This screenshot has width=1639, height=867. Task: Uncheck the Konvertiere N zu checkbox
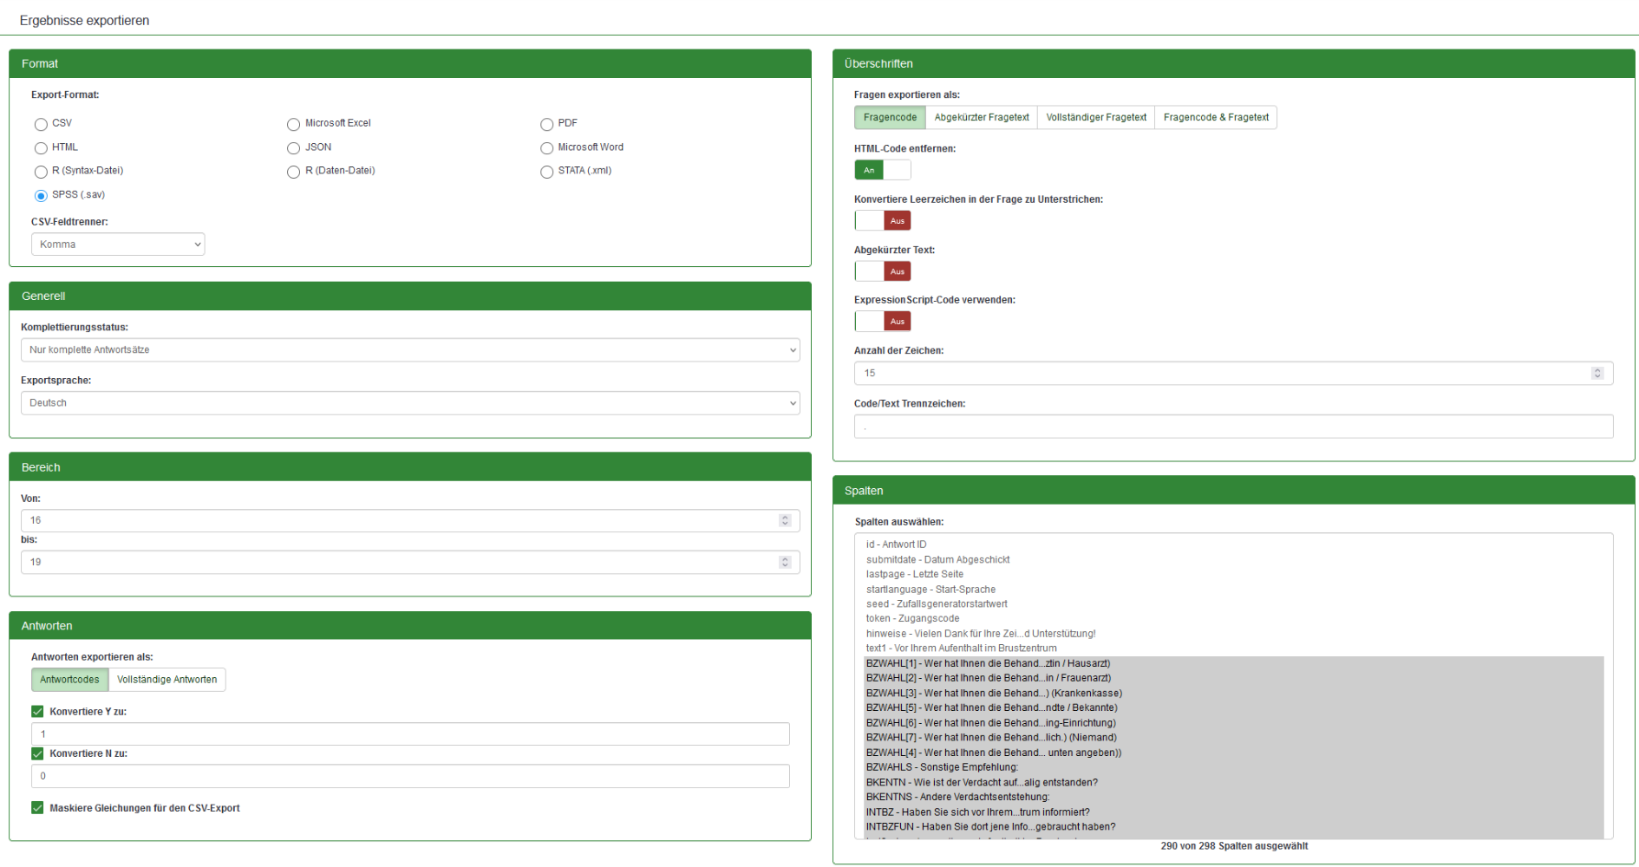pyautogui.click(x=37, y=754)
